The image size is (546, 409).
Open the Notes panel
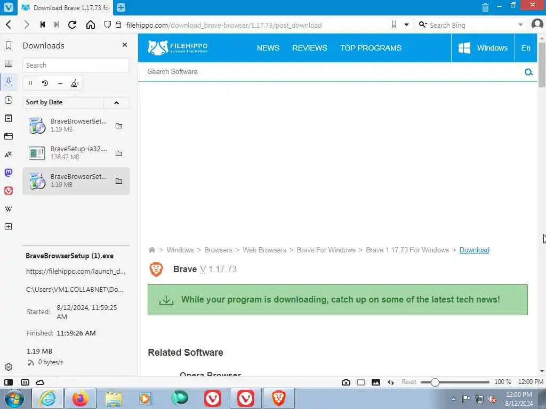click(x=9, y=118)
